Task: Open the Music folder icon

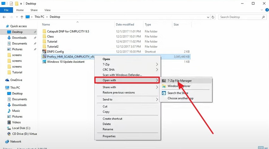Action: 9,111
